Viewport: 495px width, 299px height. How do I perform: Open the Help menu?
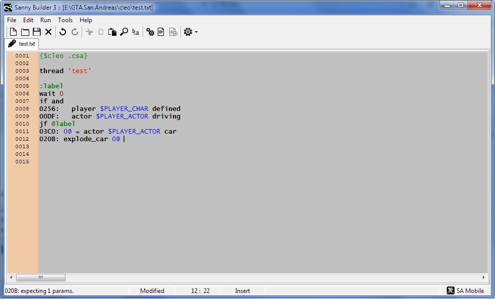click(x=86, y=20)
